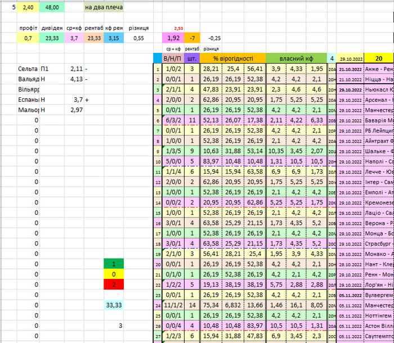Screen dimensions: 394x343
Task: Select the bright yellow '20' header cell
Action: coord(379,58)
